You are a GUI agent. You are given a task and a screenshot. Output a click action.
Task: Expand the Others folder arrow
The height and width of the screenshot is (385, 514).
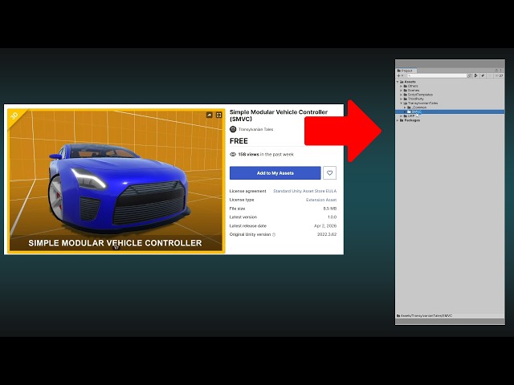402,86
